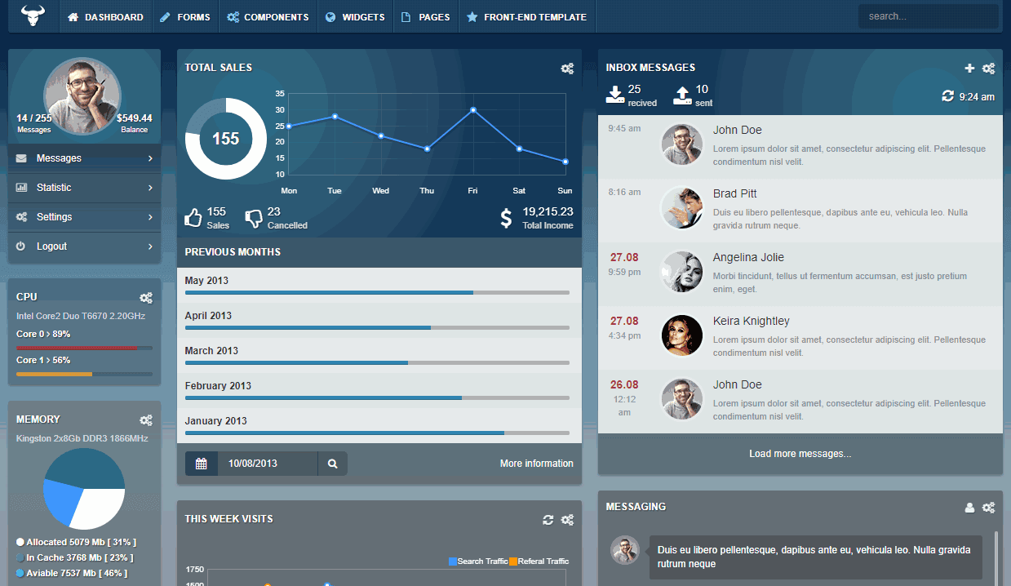Click Brad Pitt's avatar
This screenshot has width=1011, height=586.
pos(682,208)
